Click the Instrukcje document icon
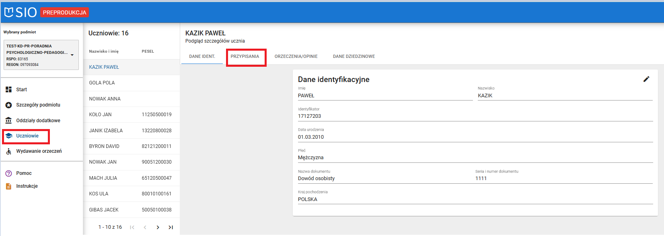The image size is (664, 236). tap(8, 186)
